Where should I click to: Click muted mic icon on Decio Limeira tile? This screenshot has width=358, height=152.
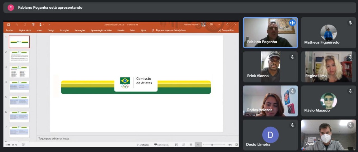tap(292, 125)
